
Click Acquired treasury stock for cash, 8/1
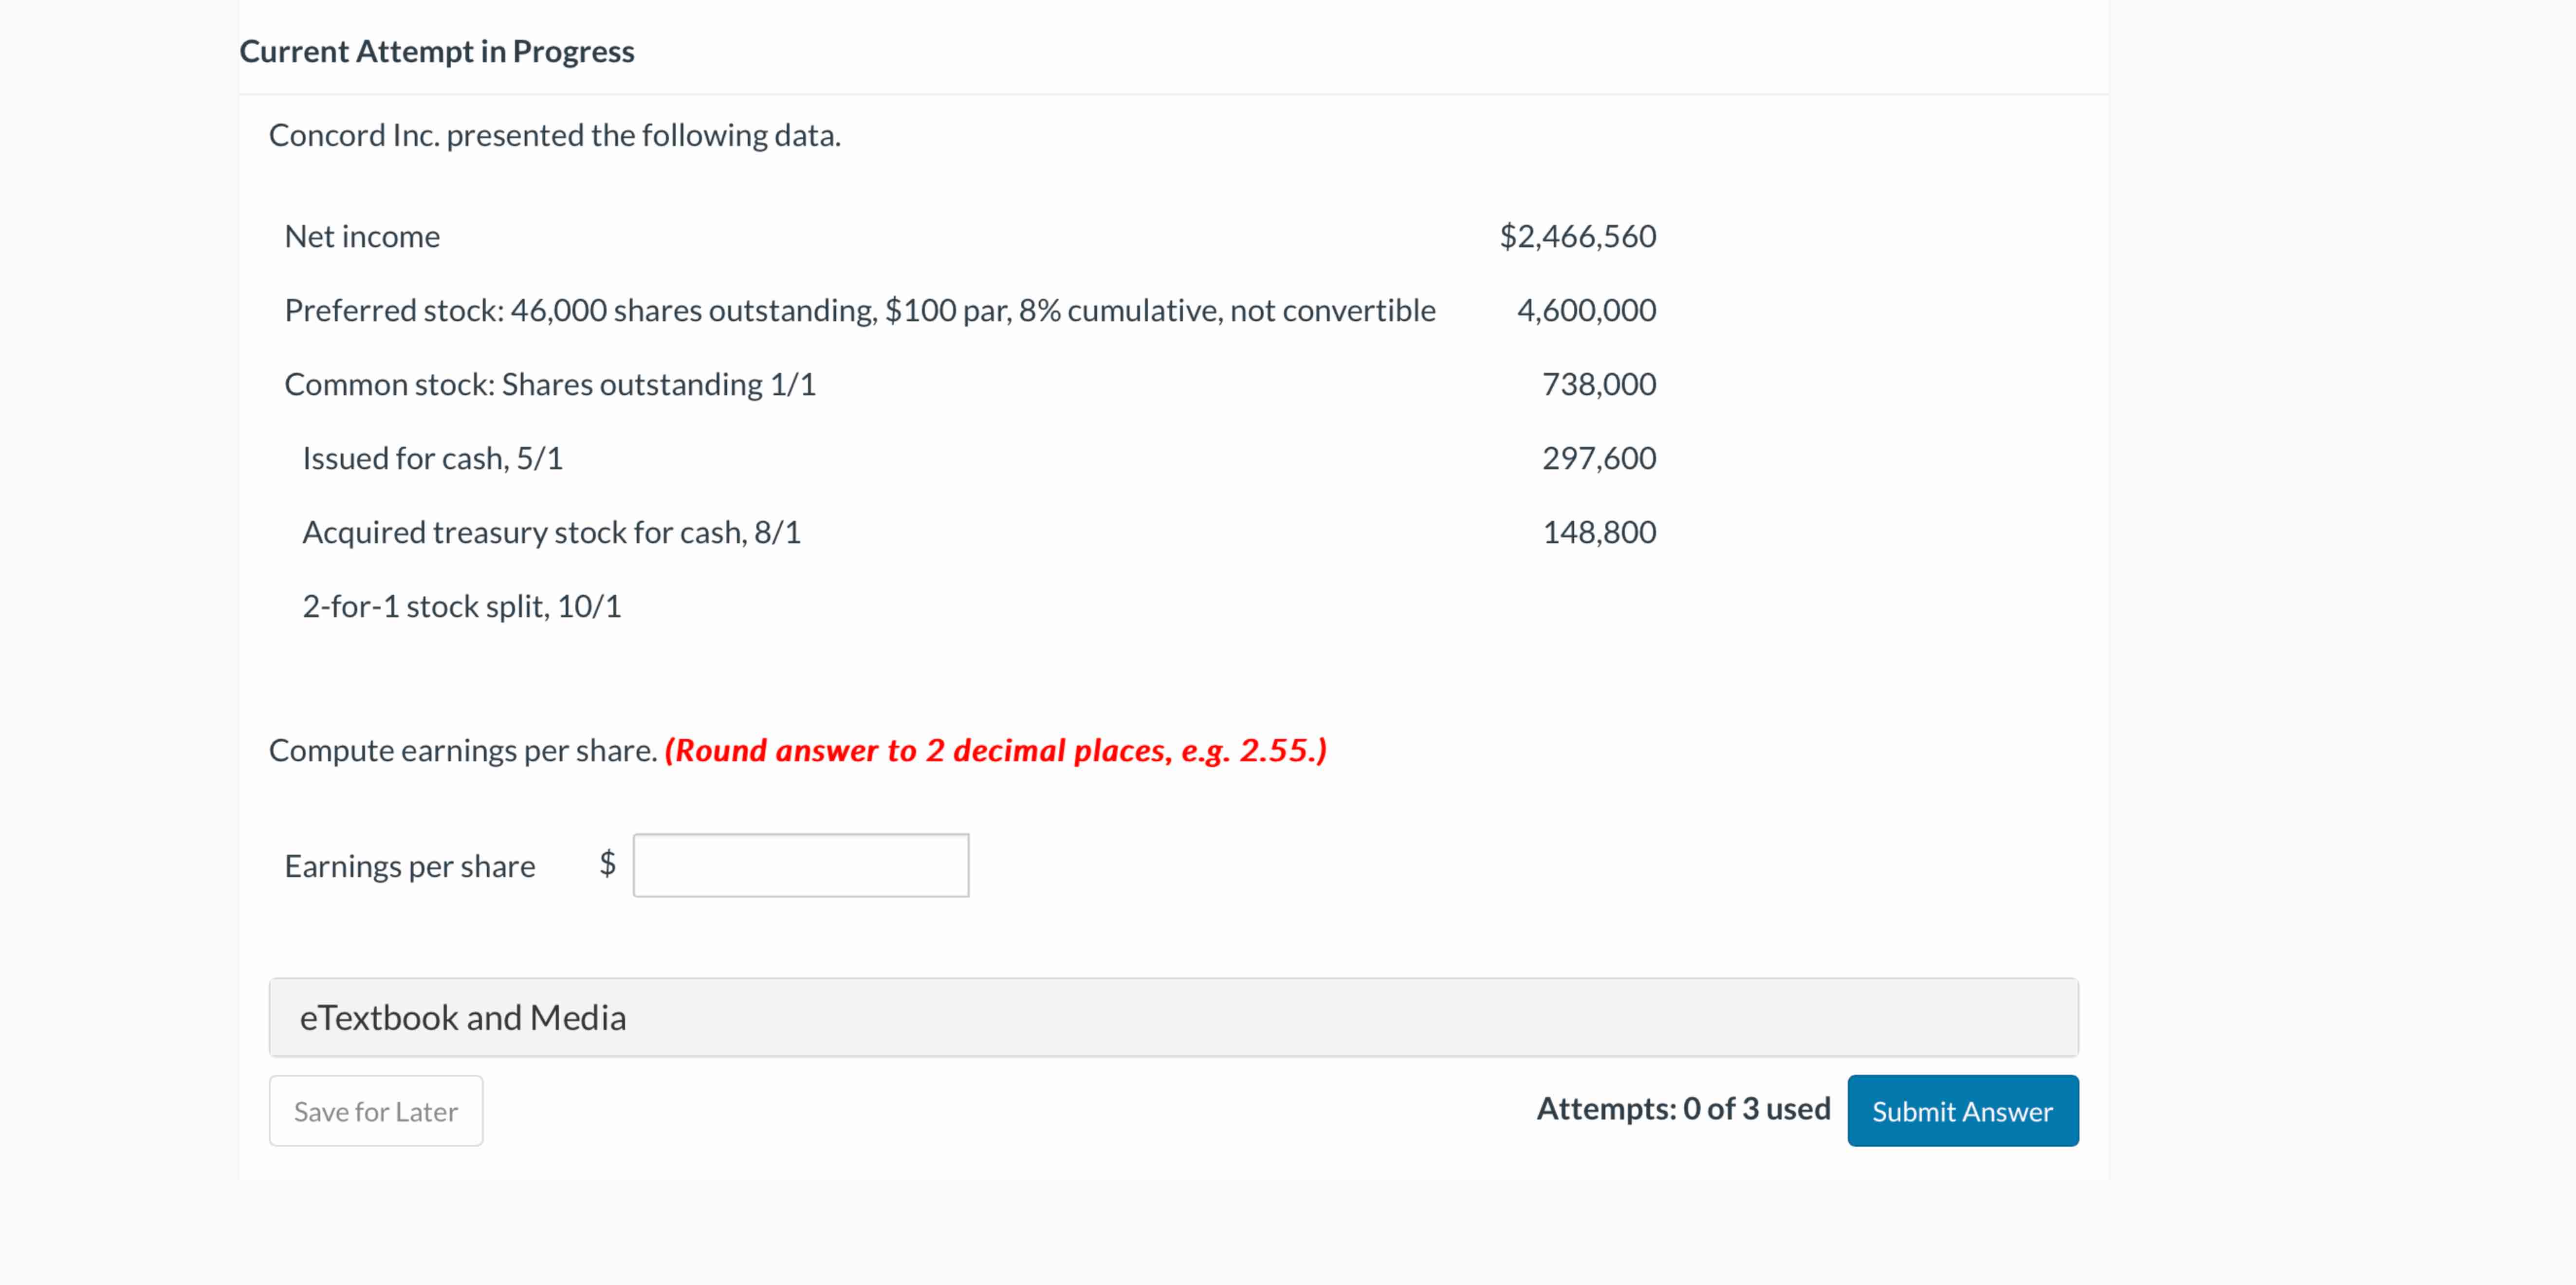[x=552, y=533]
